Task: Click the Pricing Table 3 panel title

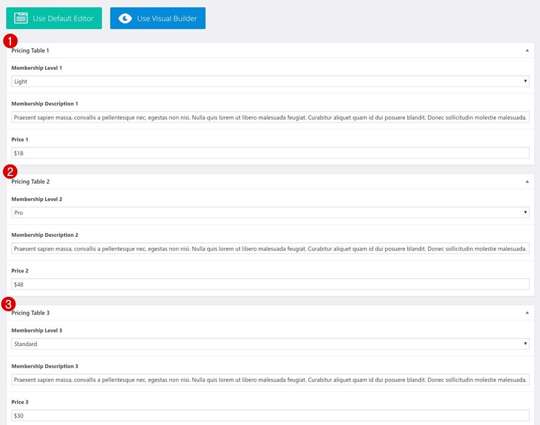Action: (x=30, y=313)
